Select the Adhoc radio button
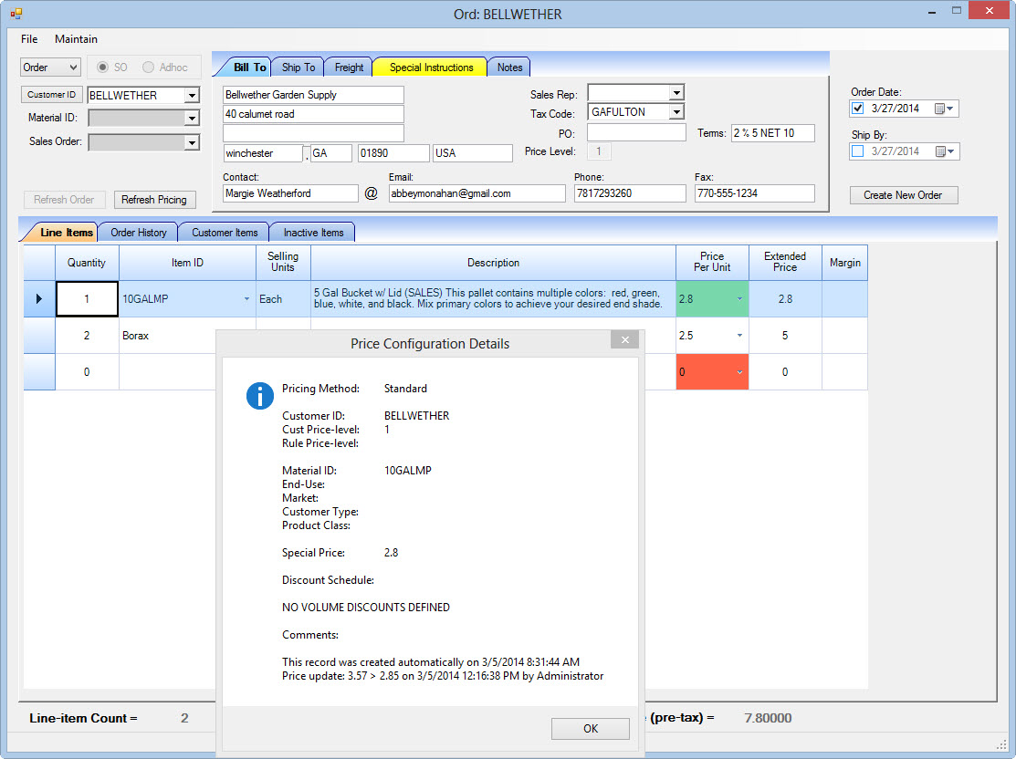 coord(149,68)
